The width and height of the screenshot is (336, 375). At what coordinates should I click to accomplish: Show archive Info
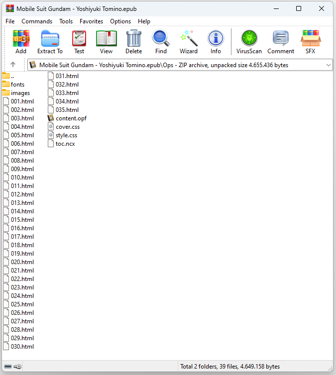click(x=216, y=38)
